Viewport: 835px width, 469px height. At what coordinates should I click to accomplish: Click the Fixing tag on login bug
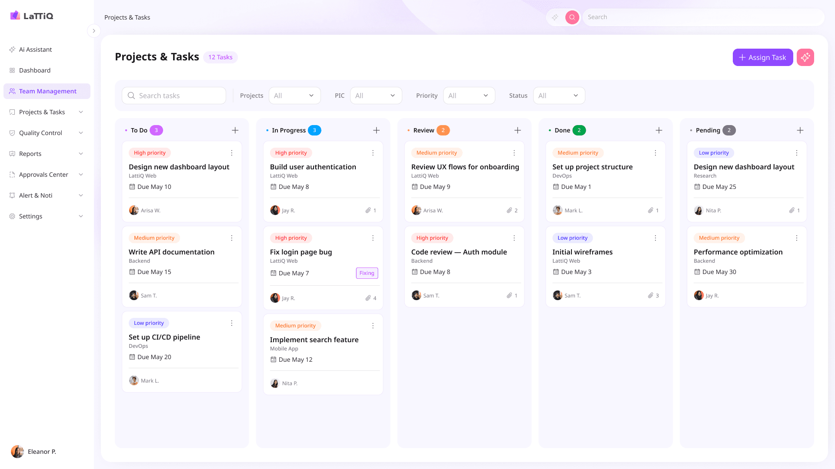[x=367, y=273]
